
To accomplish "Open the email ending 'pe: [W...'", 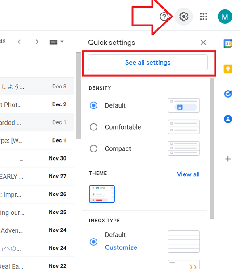I will pyautogui.click(x=37, y=140).
